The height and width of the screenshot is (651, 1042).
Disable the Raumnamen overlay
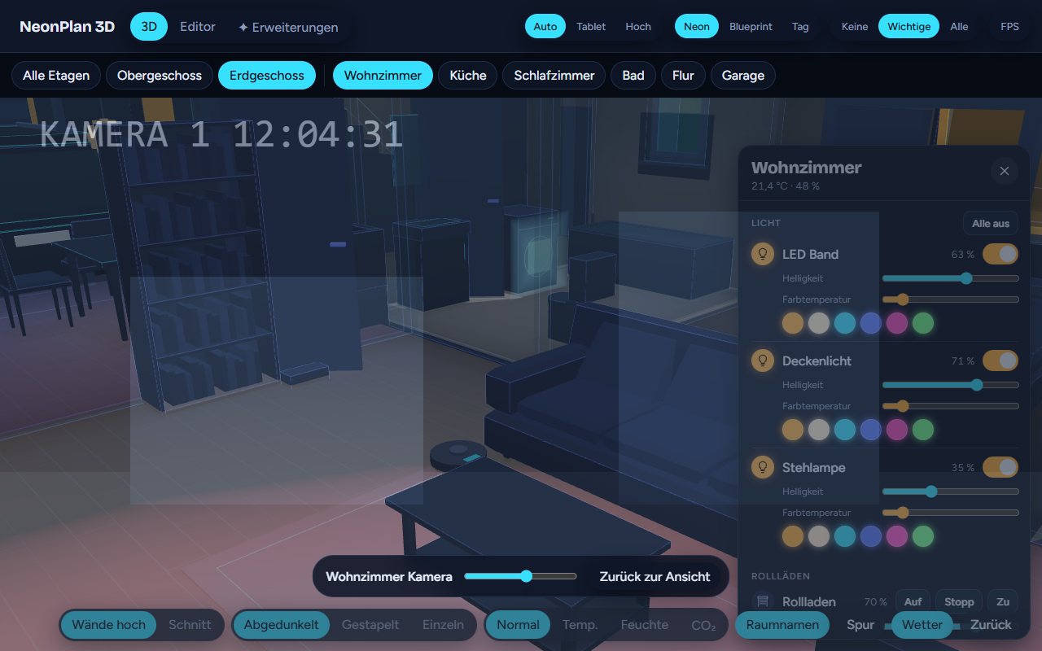(782, 625)
